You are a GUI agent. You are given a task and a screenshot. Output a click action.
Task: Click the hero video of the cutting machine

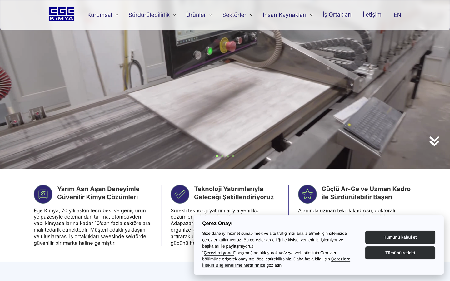click(225, 99)
